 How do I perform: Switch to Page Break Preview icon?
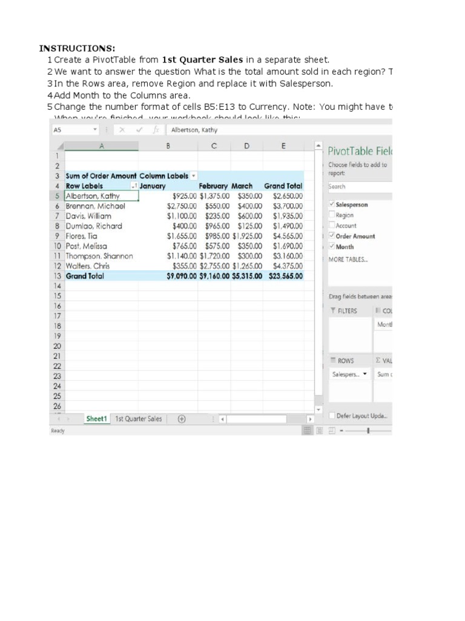pos(332,431)
